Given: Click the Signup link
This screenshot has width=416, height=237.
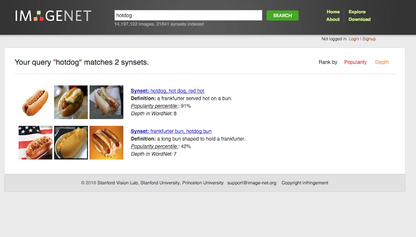Looking at the screenshot, I should pyautogui.click(x=369, y=39).
